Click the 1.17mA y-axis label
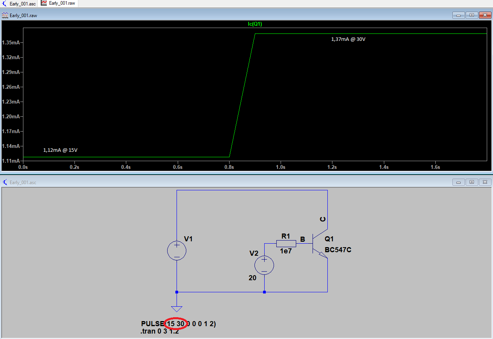Screen dimensions: 493x339 tap(11, 131)
